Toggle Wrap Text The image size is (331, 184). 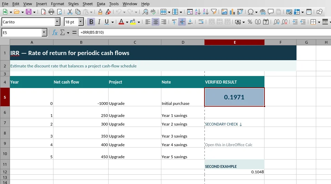201,22
